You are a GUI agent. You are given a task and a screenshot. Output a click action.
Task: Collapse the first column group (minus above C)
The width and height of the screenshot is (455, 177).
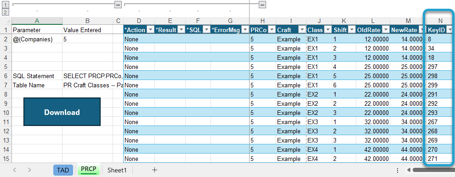[118, 5]
